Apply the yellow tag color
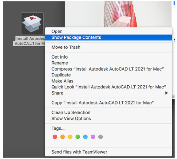Screen dimensions: 177x159 (x=70, y=137)
